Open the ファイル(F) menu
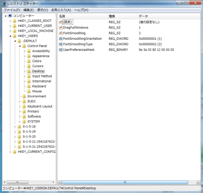The image size is (203, 193). point(12,10)
